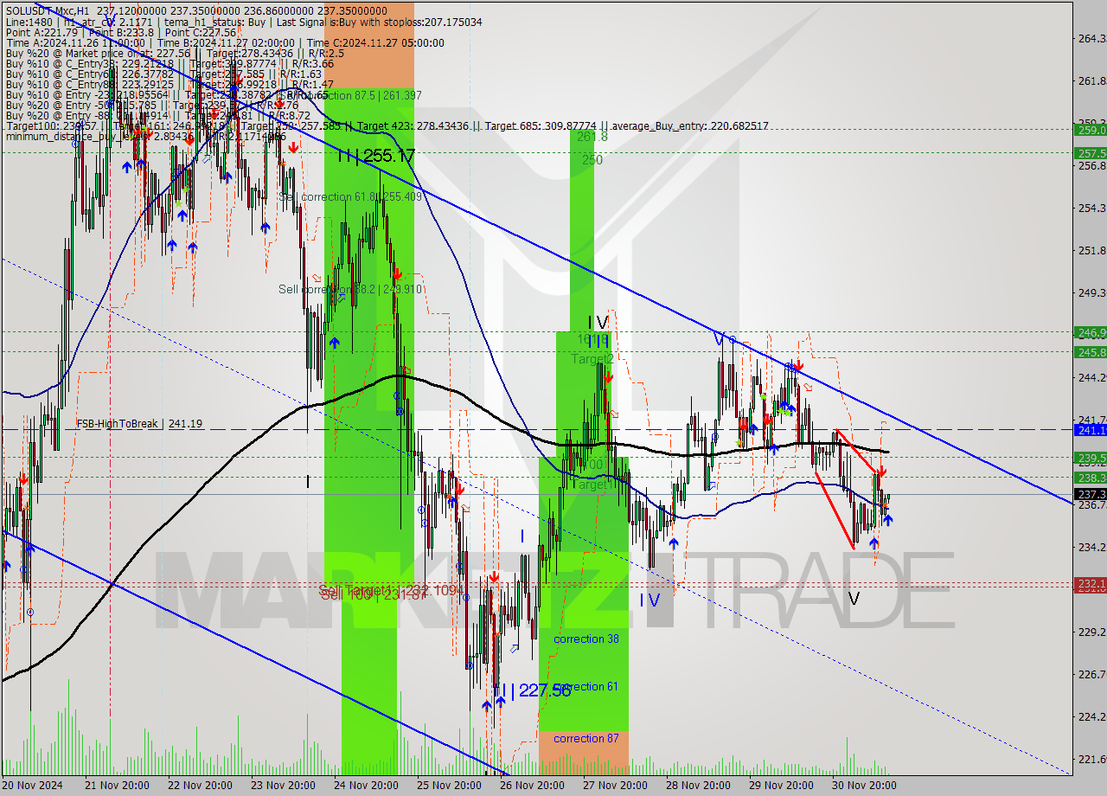Click the 'correction 61' zone label
Image resolution: width=1107 pixels, height=796 pixels.
point(586,686)
